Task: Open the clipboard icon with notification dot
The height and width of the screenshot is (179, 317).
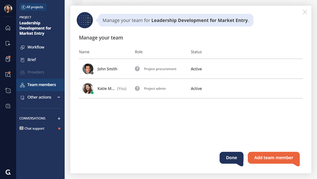Action: pos(8,59)
